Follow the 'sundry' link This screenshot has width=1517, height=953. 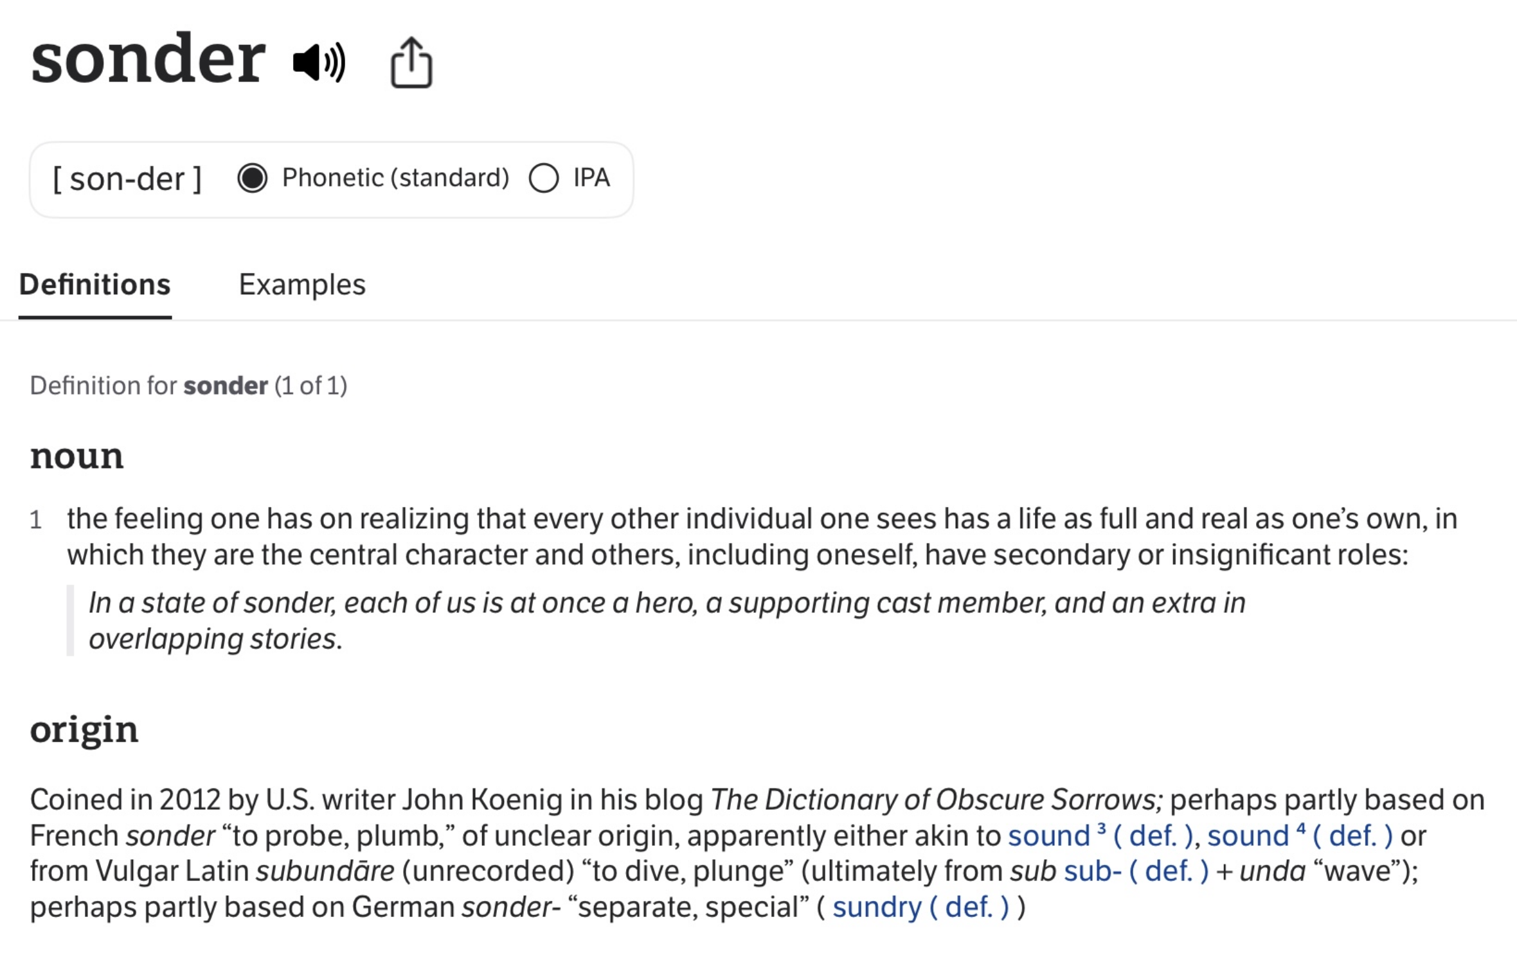877,907
